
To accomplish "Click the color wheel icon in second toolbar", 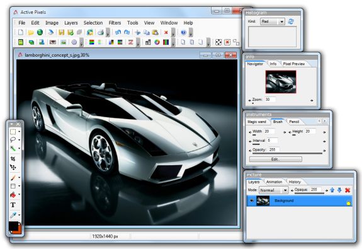I will pos(157,42).
